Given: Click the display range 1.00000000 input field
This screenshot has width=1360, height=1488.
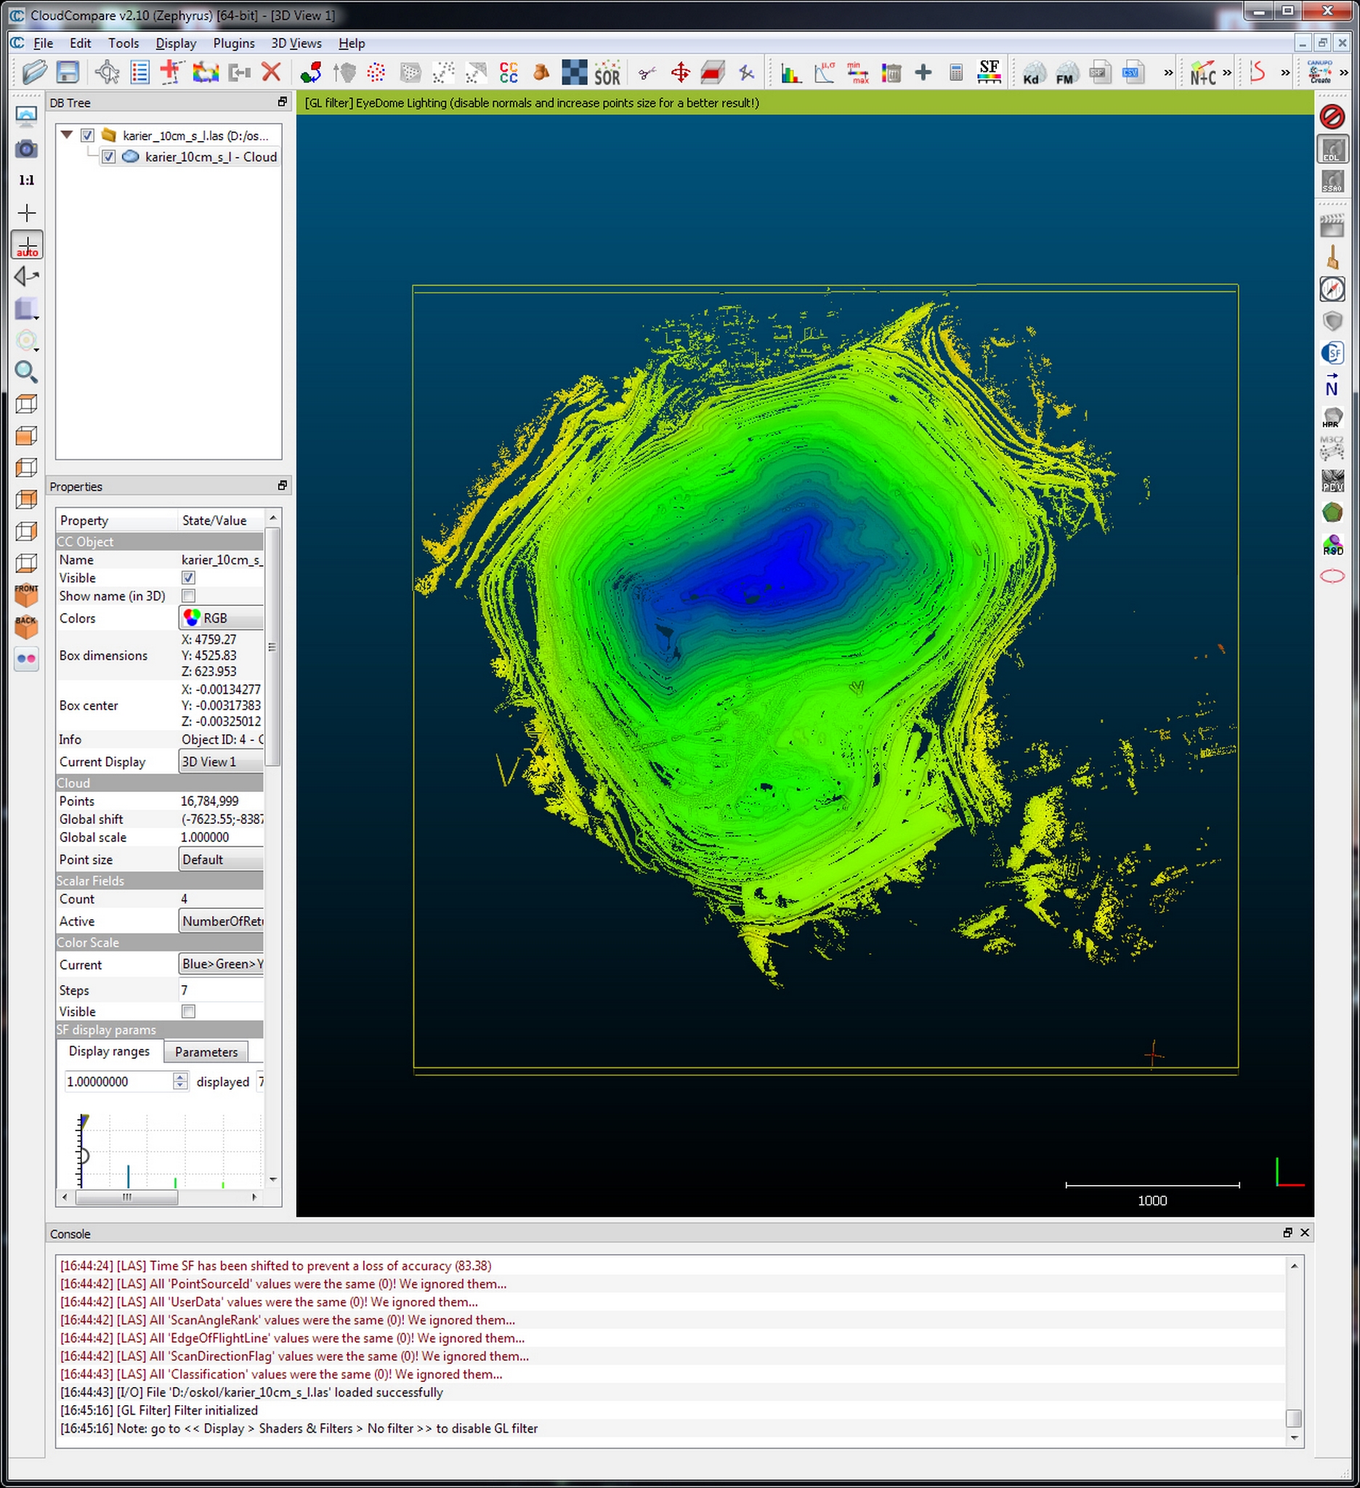Looking at the screenshot, I should click(x=118, y=1081).
